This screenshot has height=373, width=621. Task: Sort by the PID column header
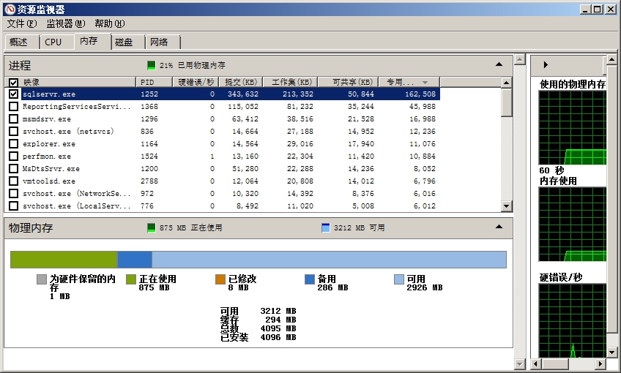155,82
